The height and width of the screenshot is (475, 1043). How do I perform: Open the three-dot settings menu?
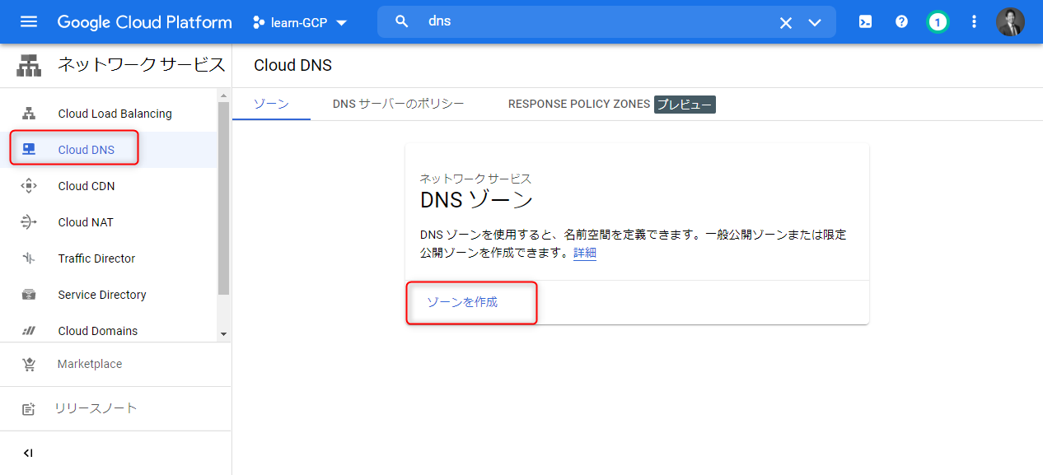[x=974, y=22]
